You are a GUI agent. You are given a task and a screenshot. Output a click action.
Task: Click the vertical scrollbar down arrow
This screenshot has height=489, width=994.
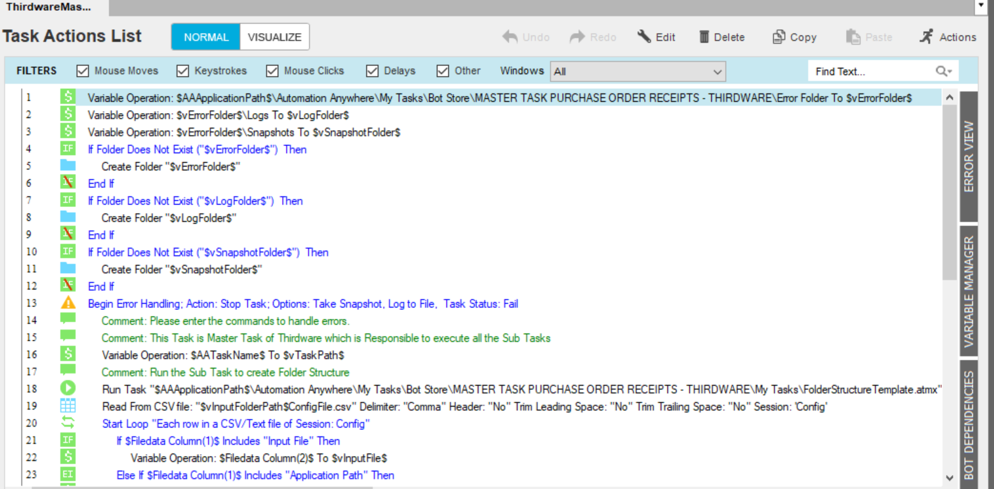point(950,478)
